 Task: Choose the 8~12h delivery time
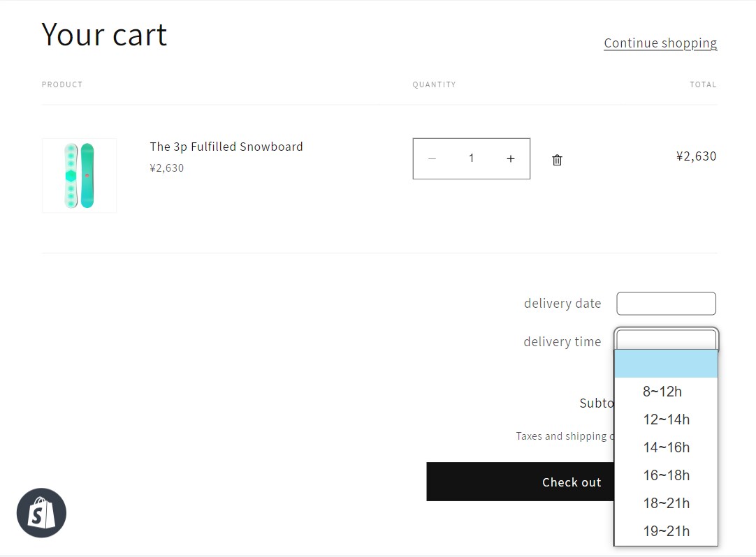[666, 392]
